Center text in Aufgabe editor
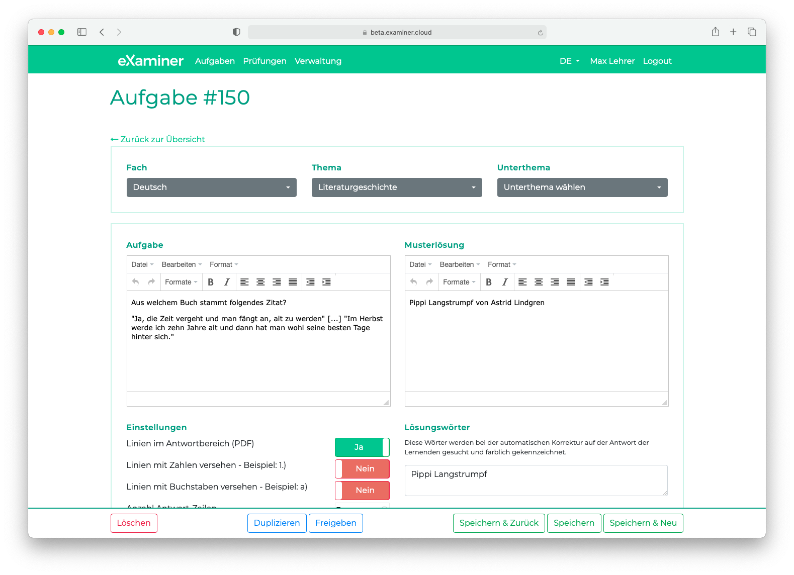The image size is (794, 575). [260, 282]
